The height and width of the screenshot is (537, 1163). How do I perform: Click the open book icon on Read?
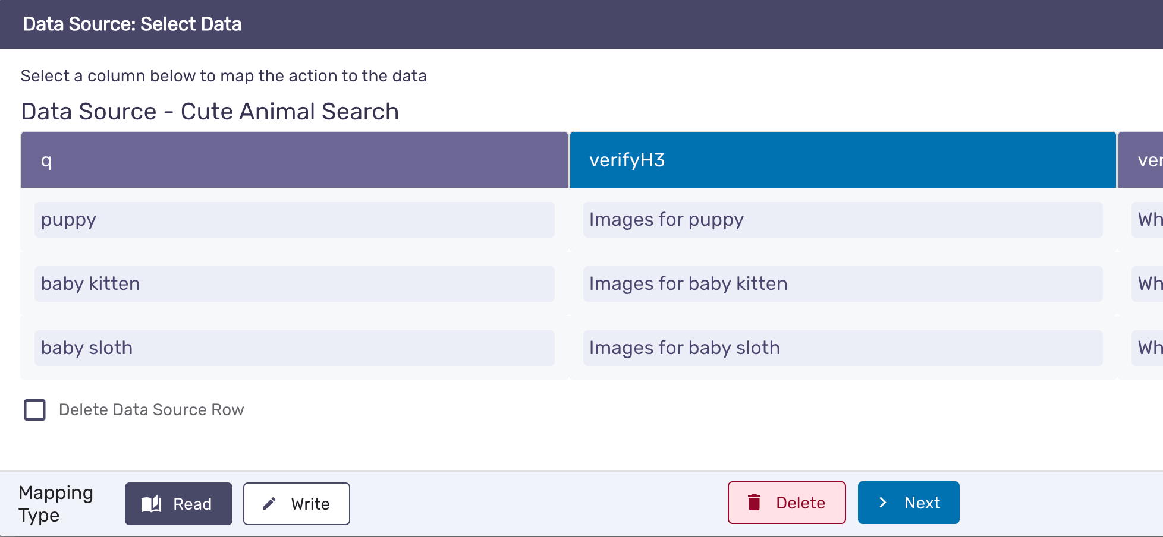click(151, 504)
